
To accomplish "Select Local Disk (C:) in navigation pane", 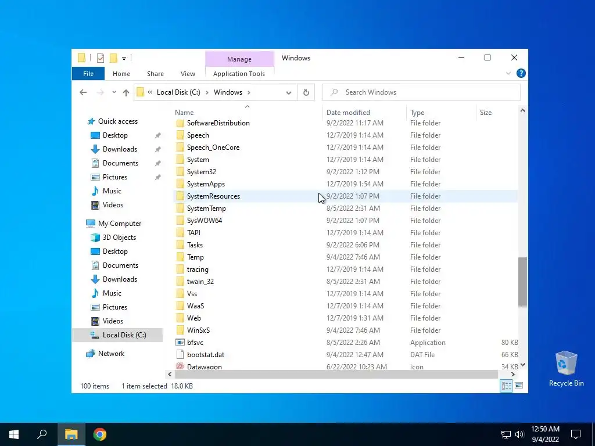I will (x=124, y=335).
